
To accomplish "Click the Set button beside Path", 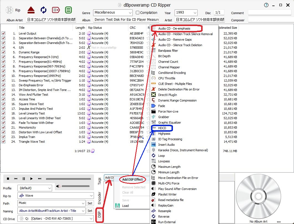I will 90,203.
